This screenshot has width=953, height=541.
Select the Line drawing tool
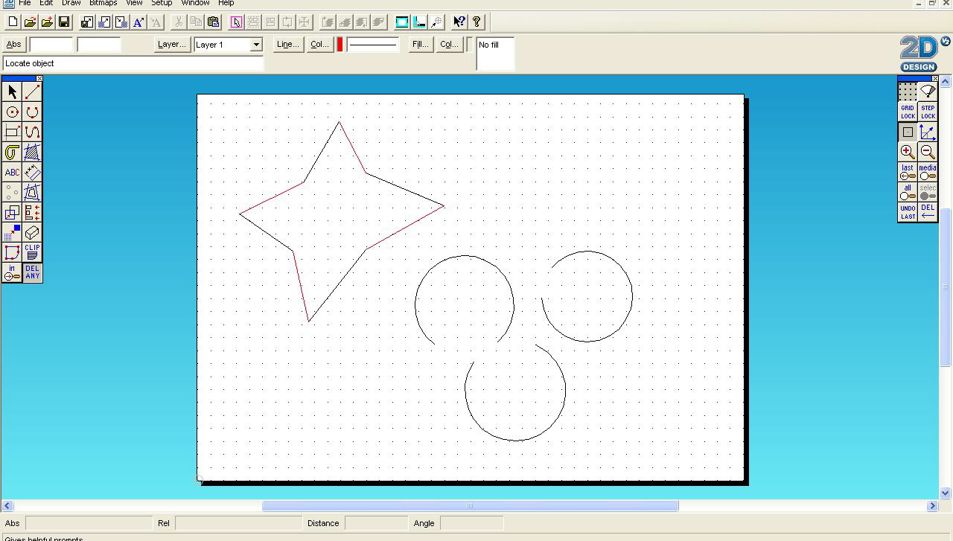pos(31,91)
